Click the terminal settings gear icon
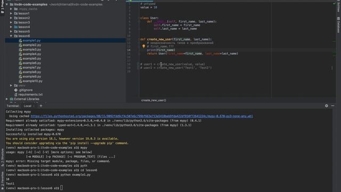Viewport: 341px width, 192px height. click(327, 106)
